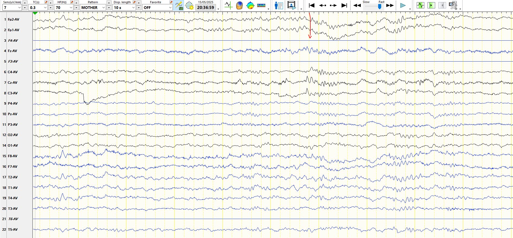Open the 2D topographic map icon

click(250, 5)
